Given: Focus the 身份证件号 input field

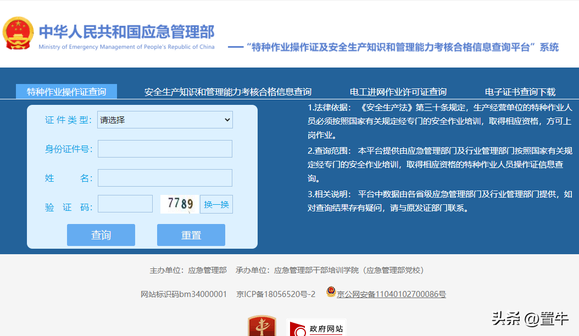Looking at the screenshot, I should (x=165, y=149).
